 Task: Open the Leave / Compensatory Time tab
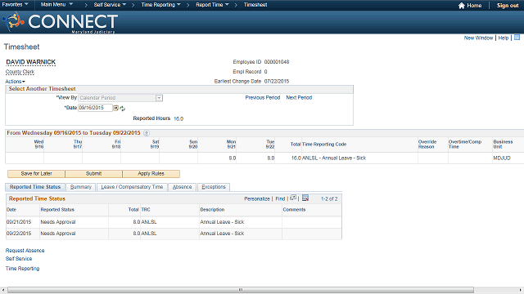click(x=132, y=187)
